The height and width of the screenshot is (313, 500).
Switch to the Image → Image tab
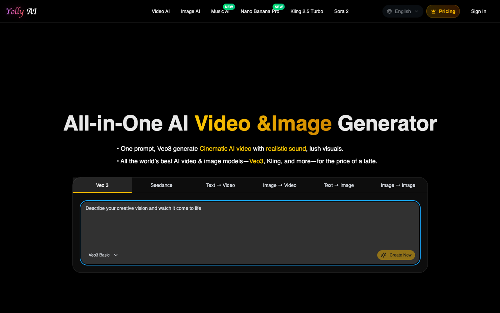[x=398, y=185]
